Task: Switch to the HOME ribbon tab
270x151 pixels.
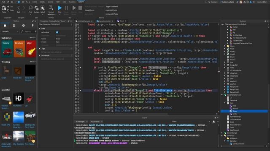Action: [35, 2]
